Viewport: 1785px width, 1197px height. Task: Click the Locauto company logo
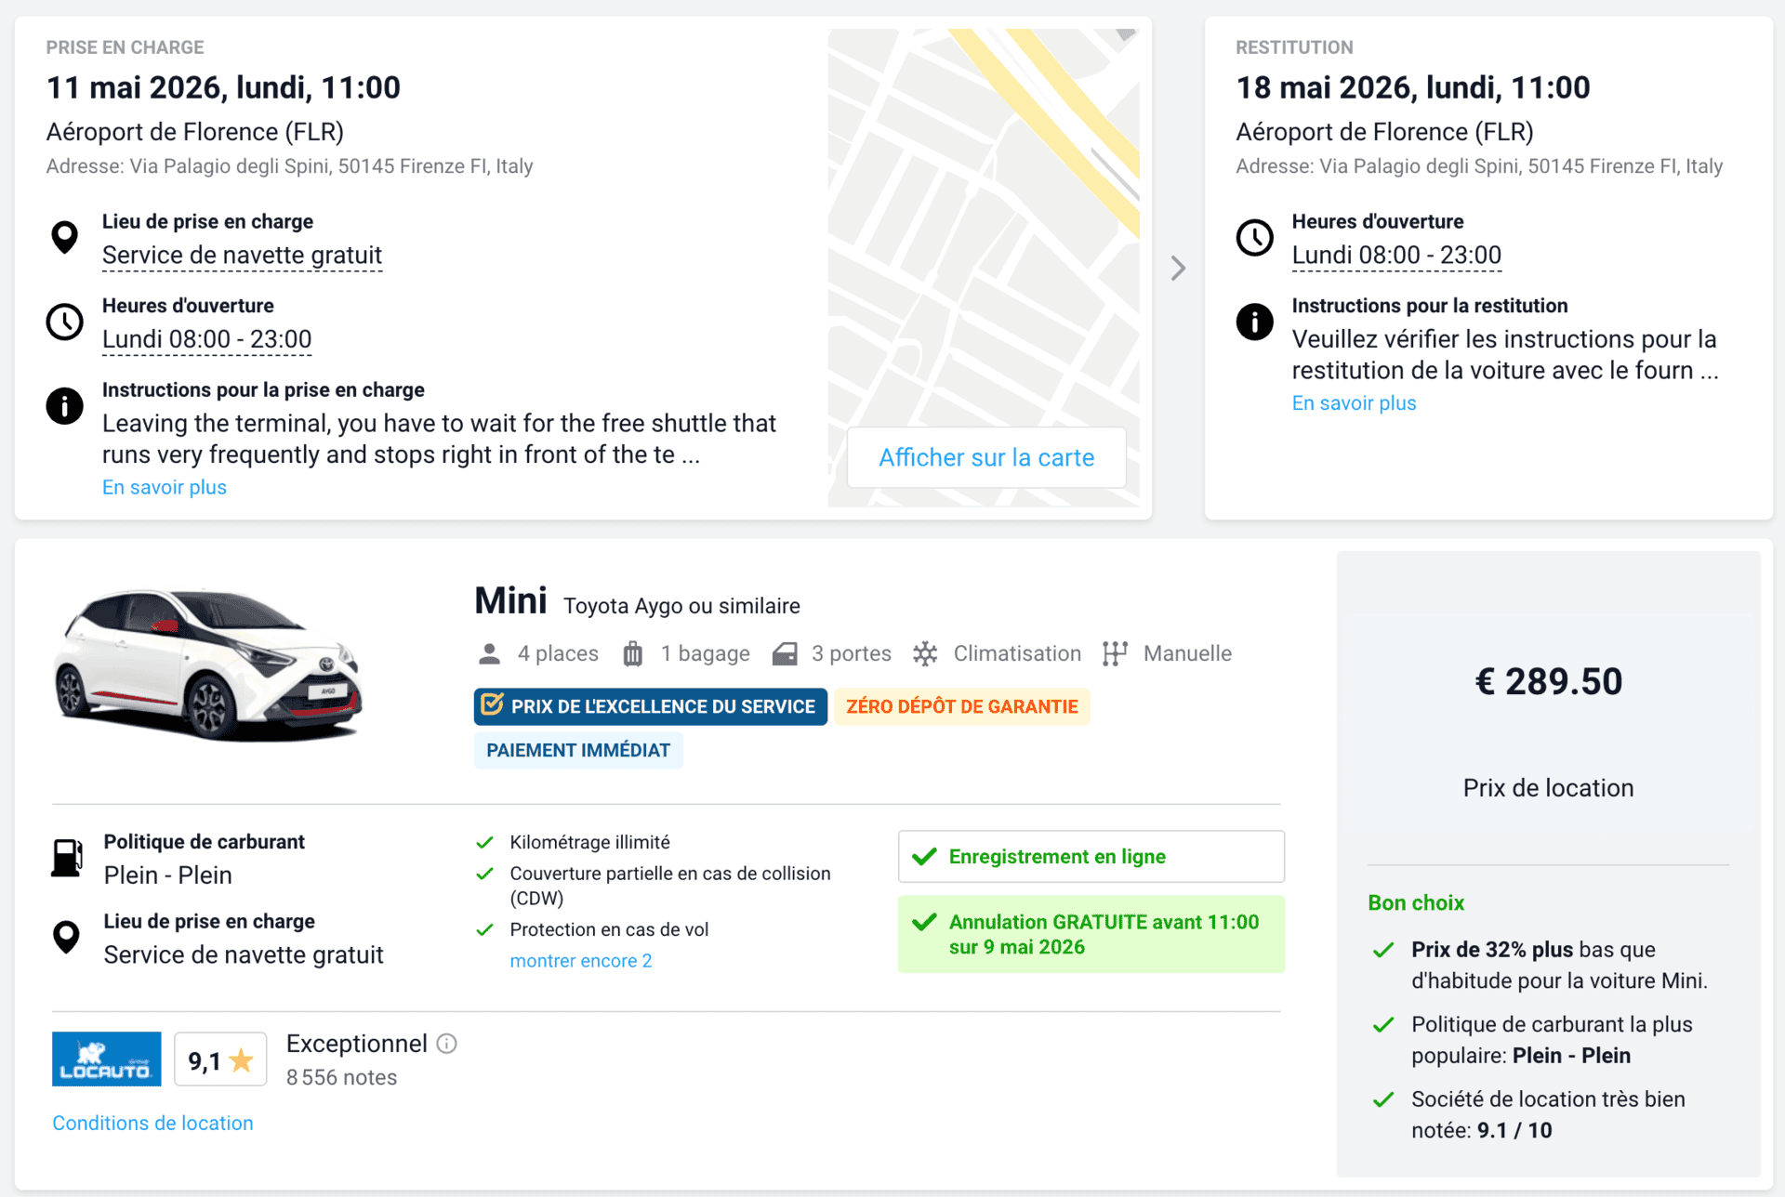point(106,1059)
